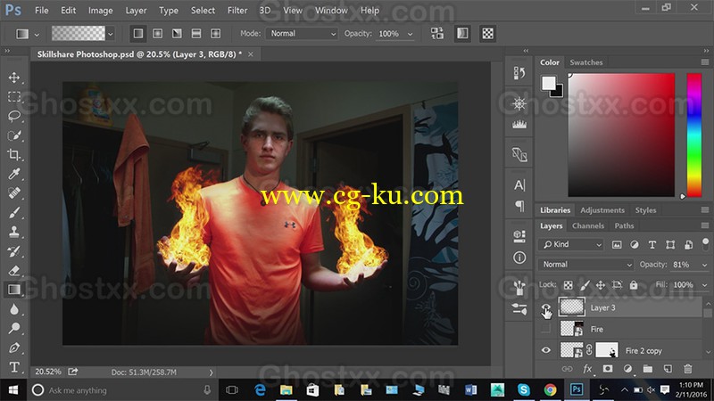Select the Quick Selection tool
Image resolution: width=714 pixels, height=401 pixels.
(14, 135)
